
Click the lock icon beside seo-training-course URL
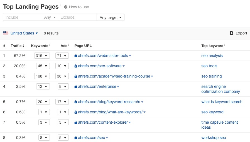(x=76, y=76)
